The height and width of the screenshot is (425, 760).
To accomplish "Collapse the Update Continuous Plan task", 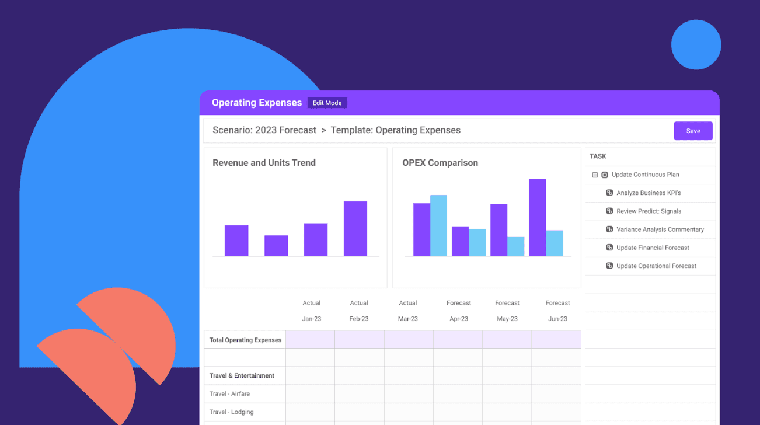I will coord(595,175).
